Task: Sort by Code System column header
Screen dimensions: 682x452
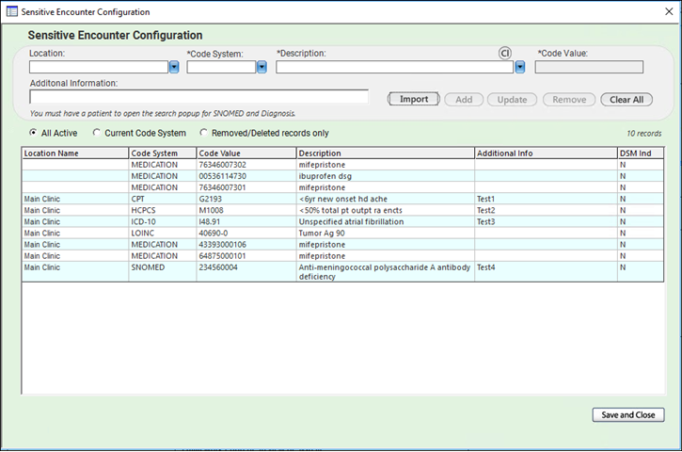Action: click(162, 153)
